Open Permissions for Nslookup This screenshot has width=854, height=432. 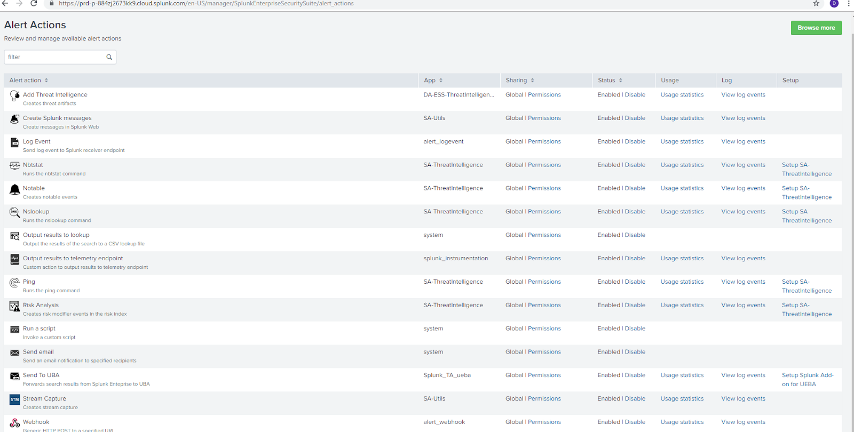pyautogui.click(x=544, y=212)
